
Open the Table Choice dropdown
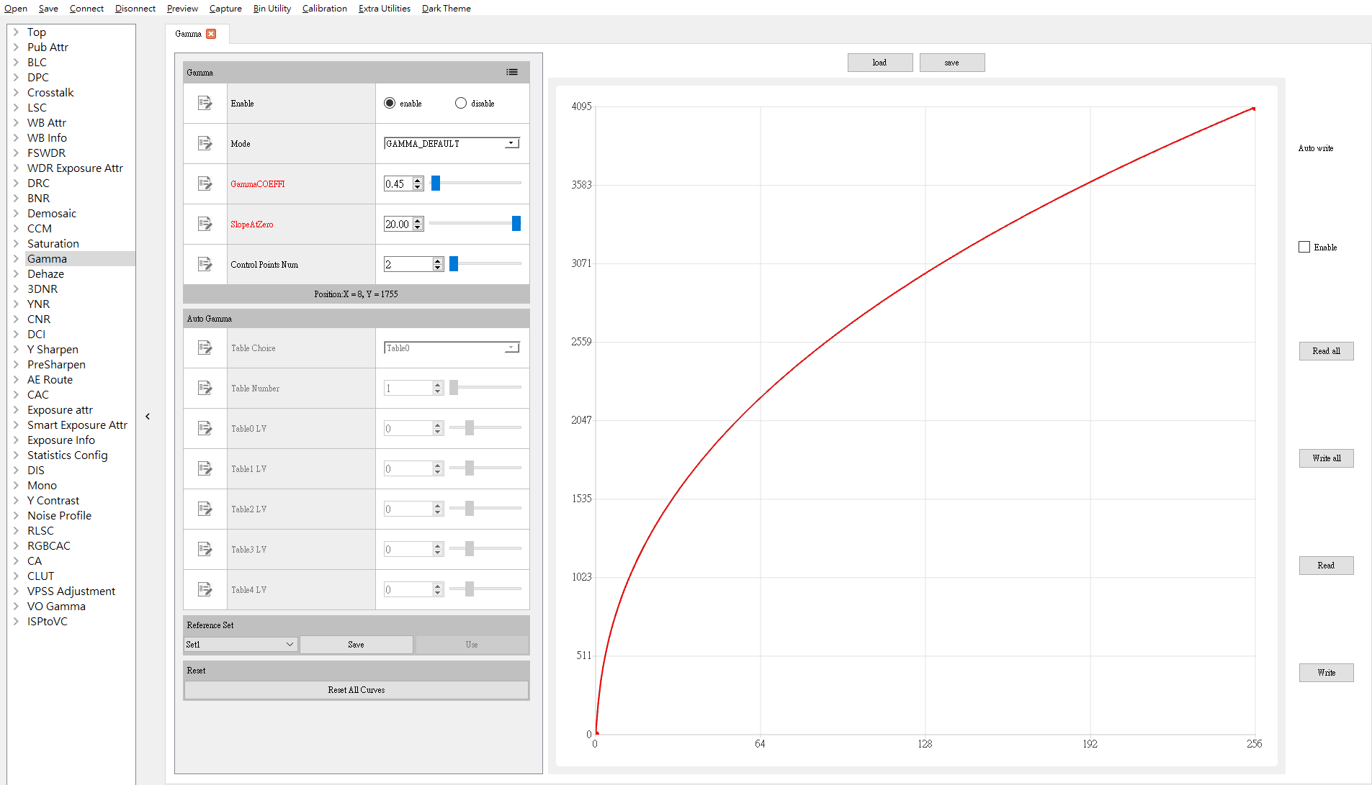452,348
